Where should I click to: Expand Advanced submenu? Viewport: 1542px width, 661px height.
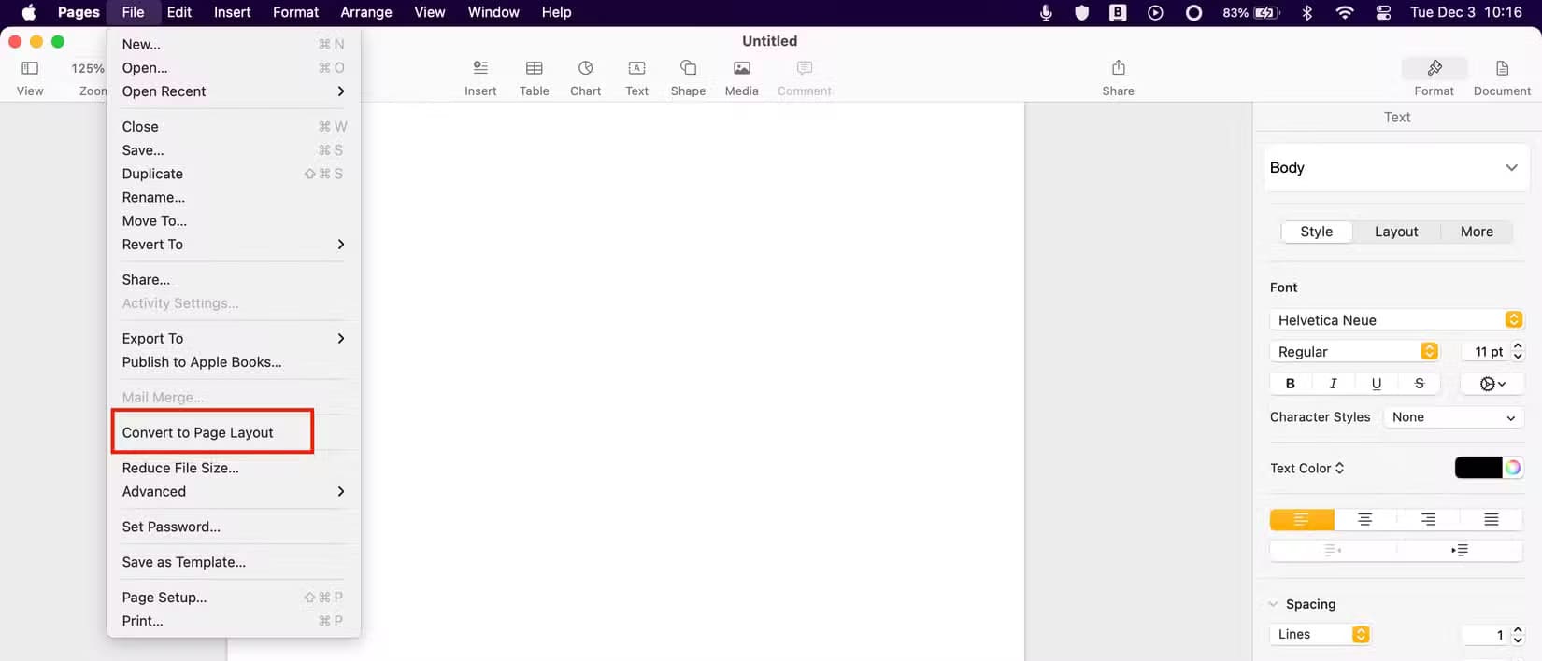233,492
